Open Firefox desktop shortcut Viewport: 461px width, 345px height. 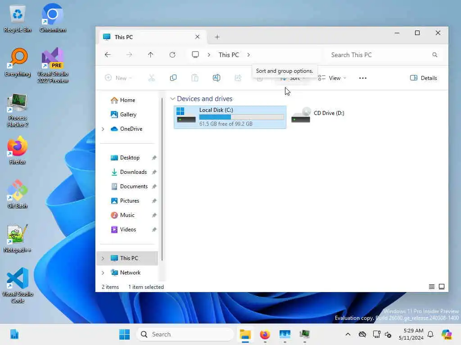18,150
